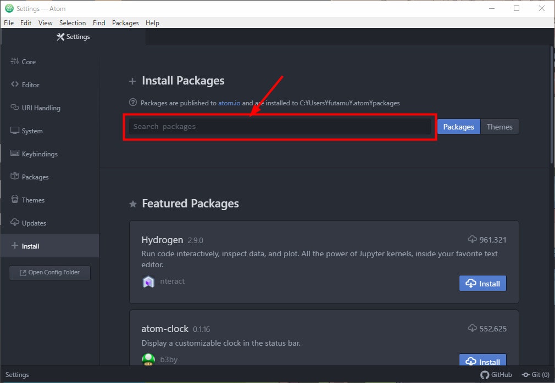Open the View menu
This screenshot has height=383, width=555.
45,23
